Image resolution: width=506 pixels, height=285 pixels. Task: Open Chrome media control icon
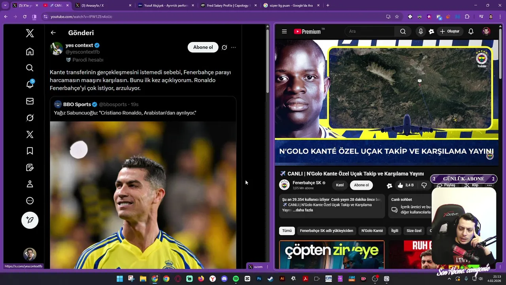tap(481, 17)
